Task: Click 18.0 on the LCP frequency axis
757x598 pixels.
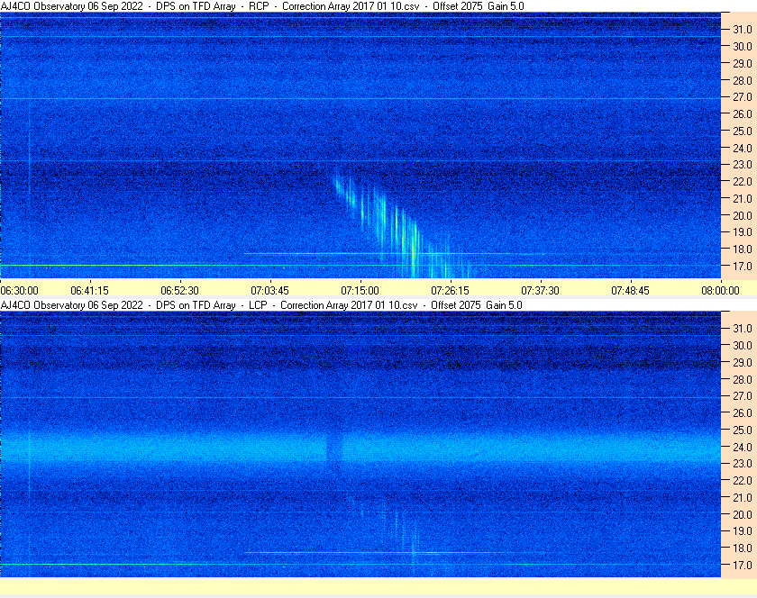Action: pos(743,548)
